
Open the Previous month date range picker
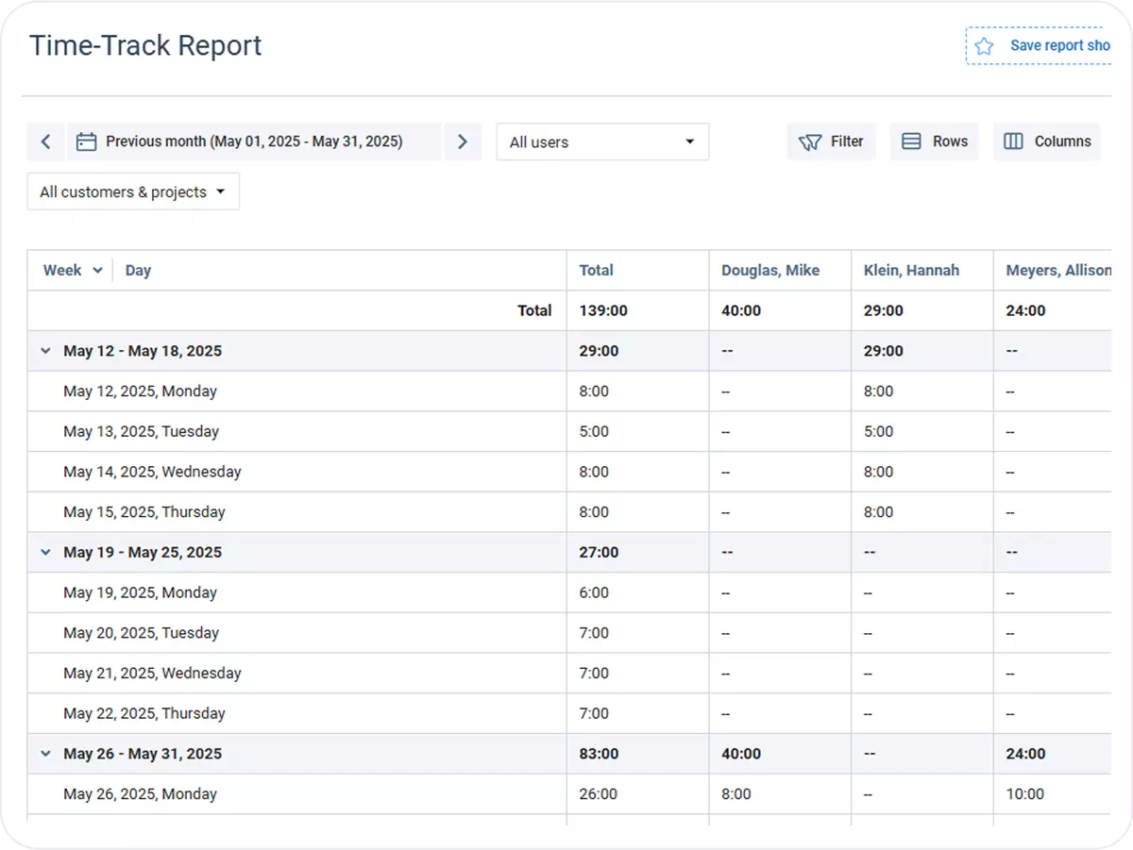click(x=254, y=142)
